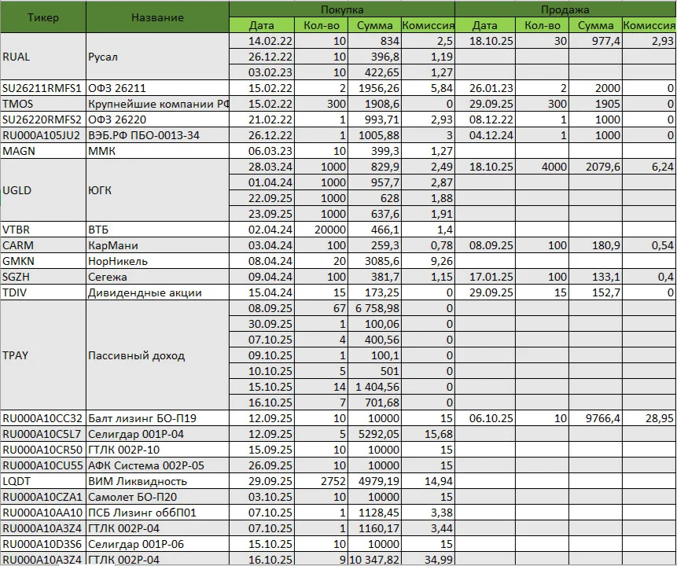Click the ЮГК name cell
The height and width of the screenshot is (566, 677).
tap(157, 190)
